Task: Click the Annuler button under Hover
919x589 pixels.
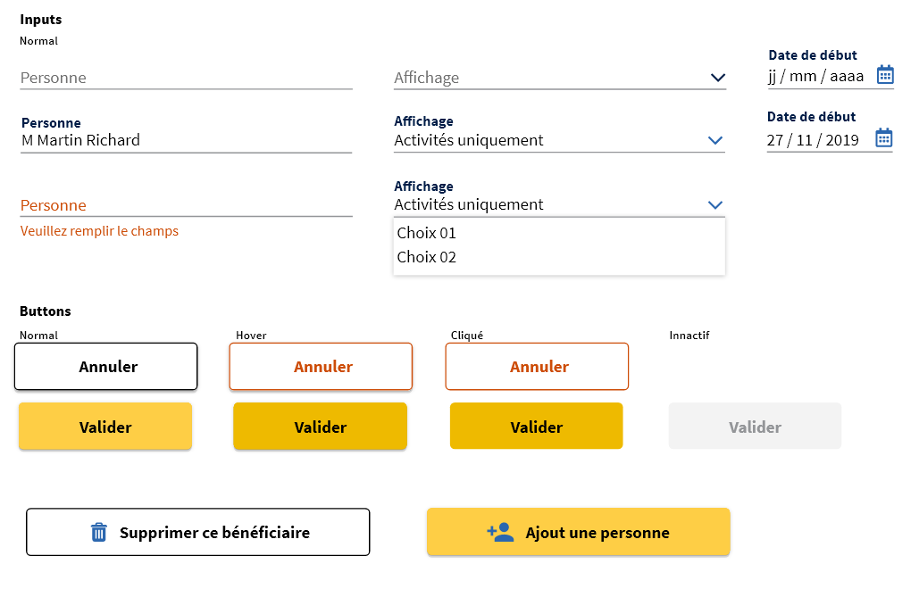Action: click(x=322, y=367)
